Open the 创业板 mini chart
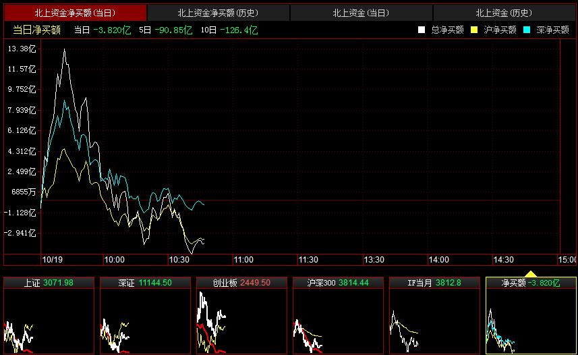Viewport: 578px width, 355px height. pos(241,315)
